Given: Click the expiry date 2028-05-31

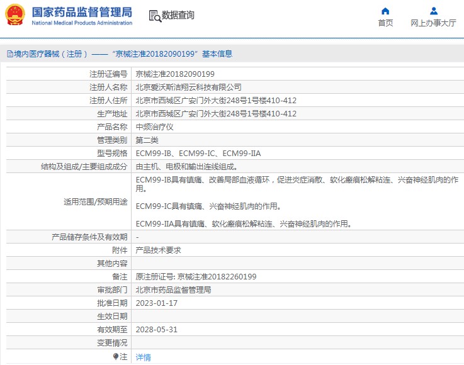Looking at the screenshot, I should click(x=157, y=329).
